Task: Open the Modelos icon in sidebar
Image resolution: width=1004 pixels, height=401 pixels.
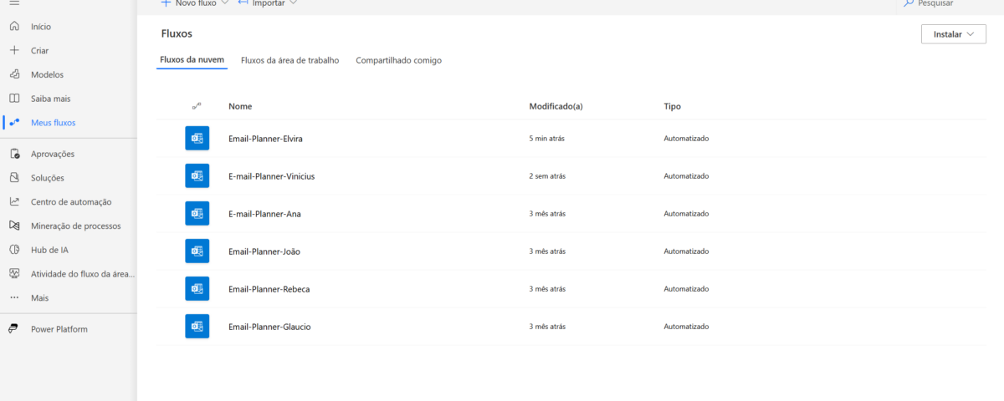Action: pyautogui.click(x=14, y=74)
